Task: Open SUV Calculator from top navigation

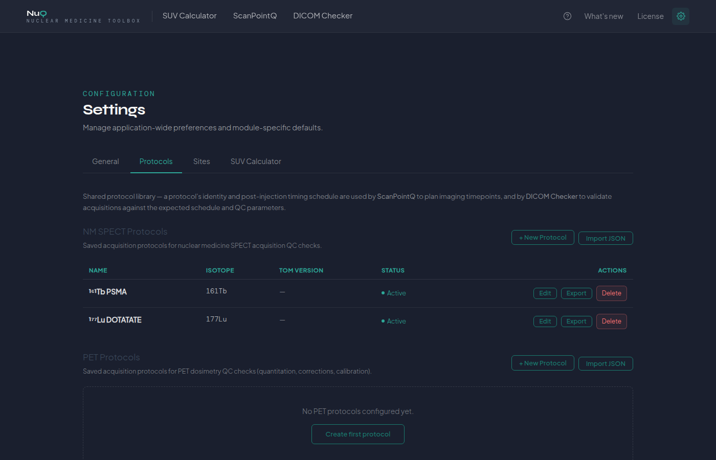Action: click(x=190, y=16)
